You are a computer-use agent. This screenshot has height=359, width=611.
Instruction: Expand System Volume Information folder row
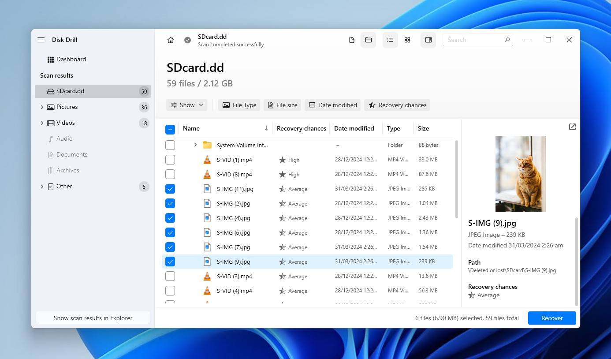coord(195,145)
